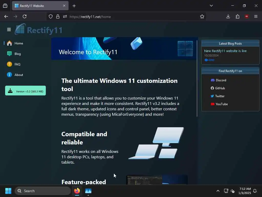
Task: Open the clock showing 7:12 AM
Action: coord(245,191)
